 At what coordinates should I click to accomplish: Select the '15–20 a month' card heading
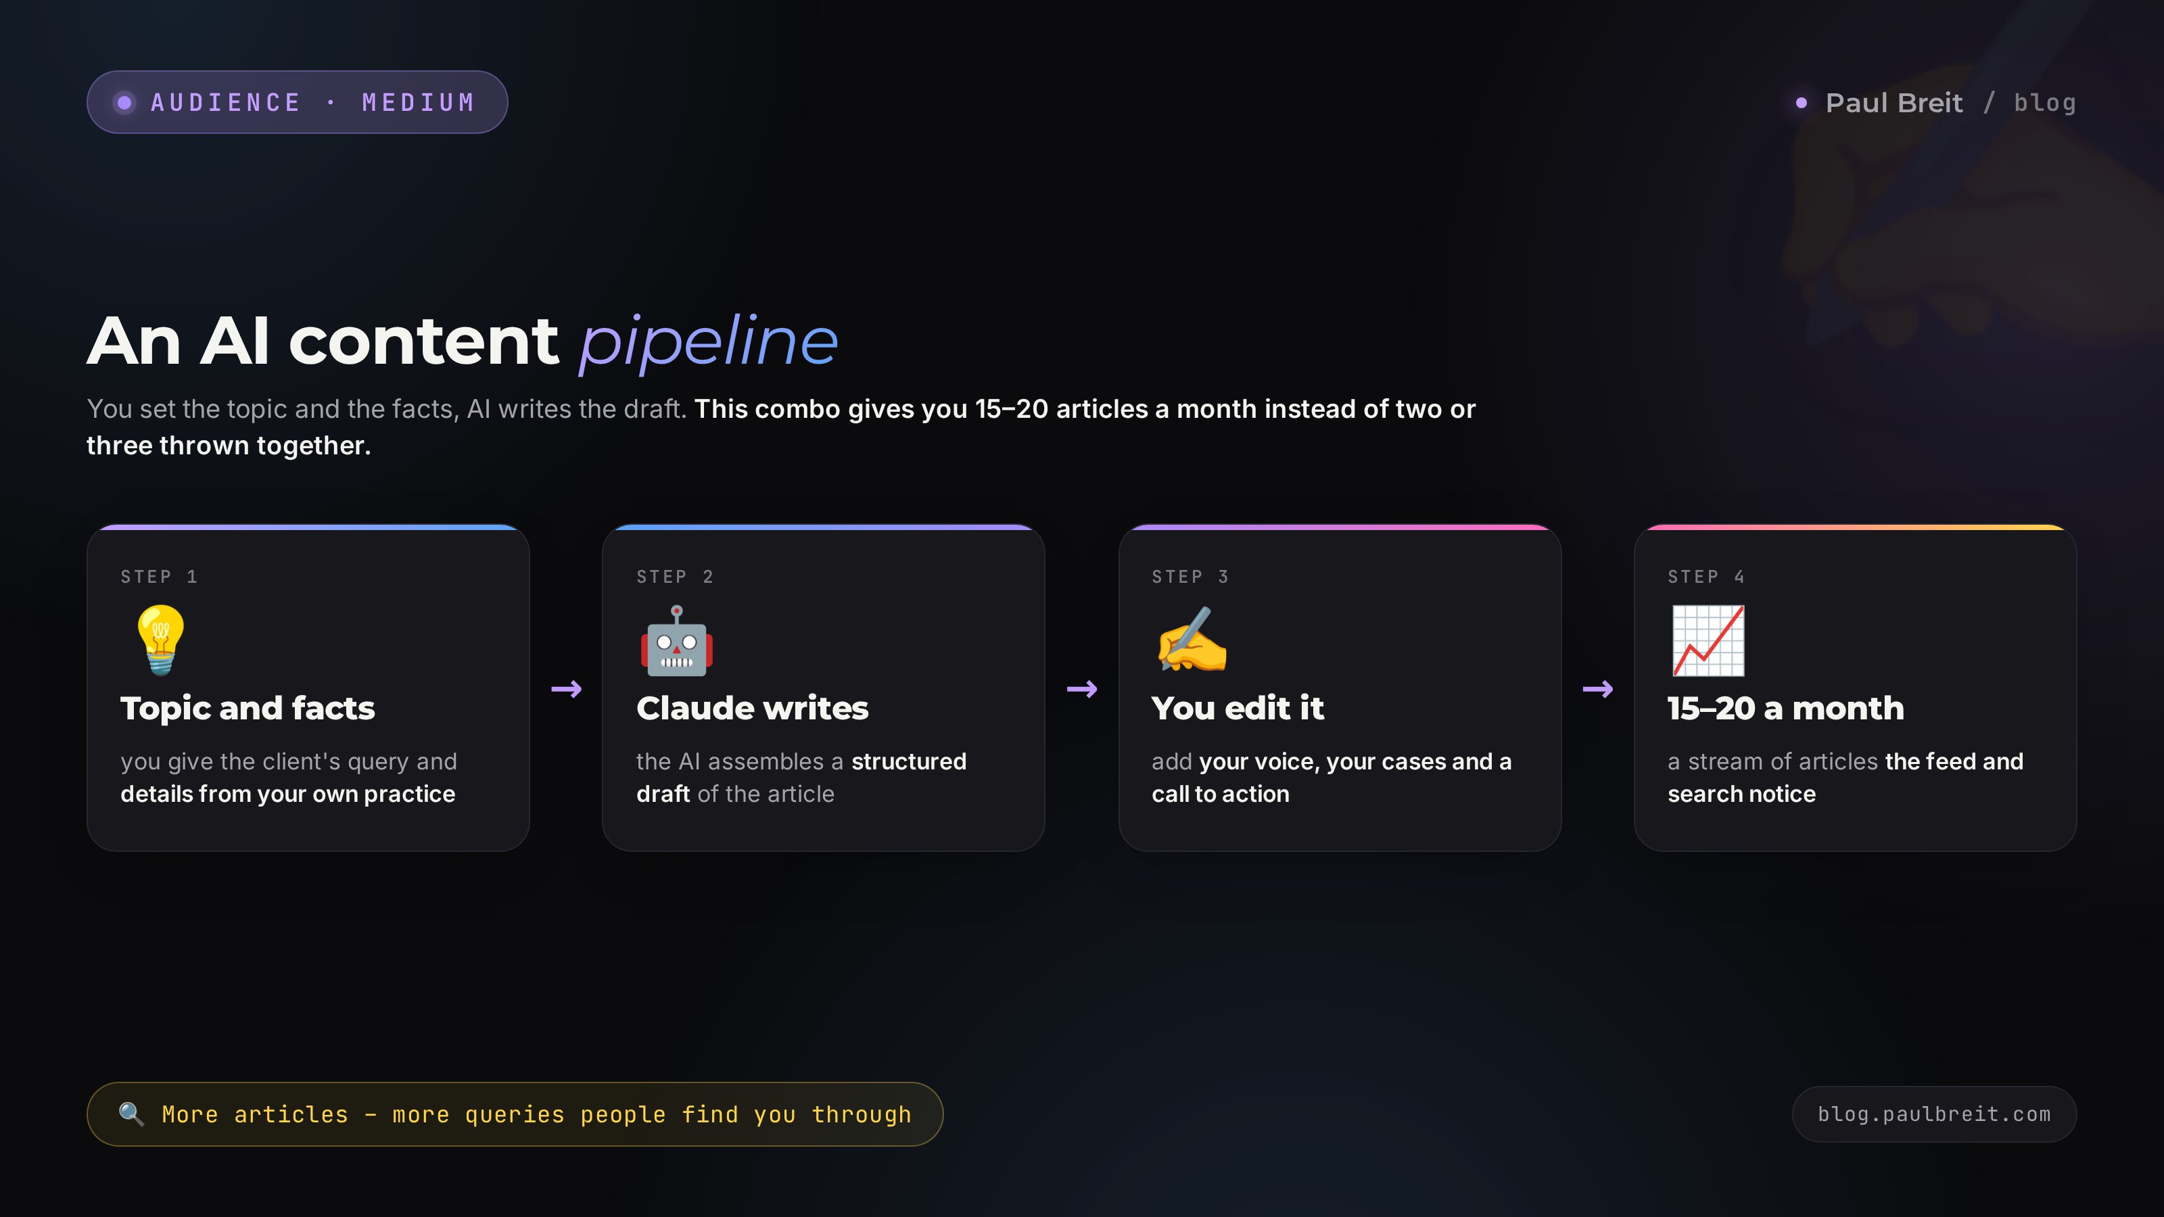click(x=1786, y=708)
